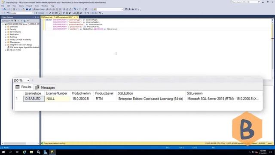This screenshot has height=155, width=275.
Task: Click the SQLversion column header
Action: (224, 93)
